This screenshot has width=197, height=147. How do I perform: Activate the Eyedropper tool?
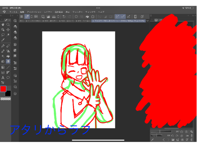[3, 40]
